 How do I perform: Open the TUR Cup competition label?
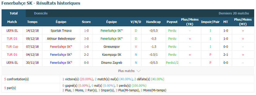tap(12, 47)
